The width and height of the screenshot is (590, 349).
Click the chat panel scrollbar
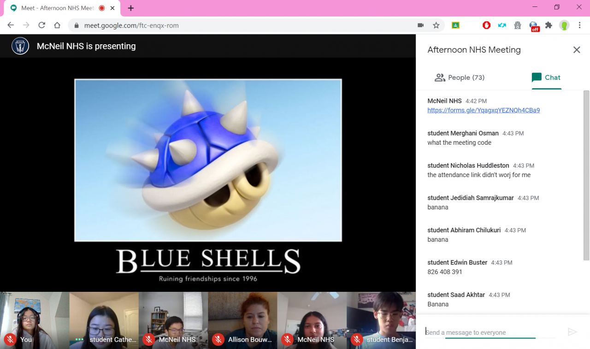pos(586,175)
